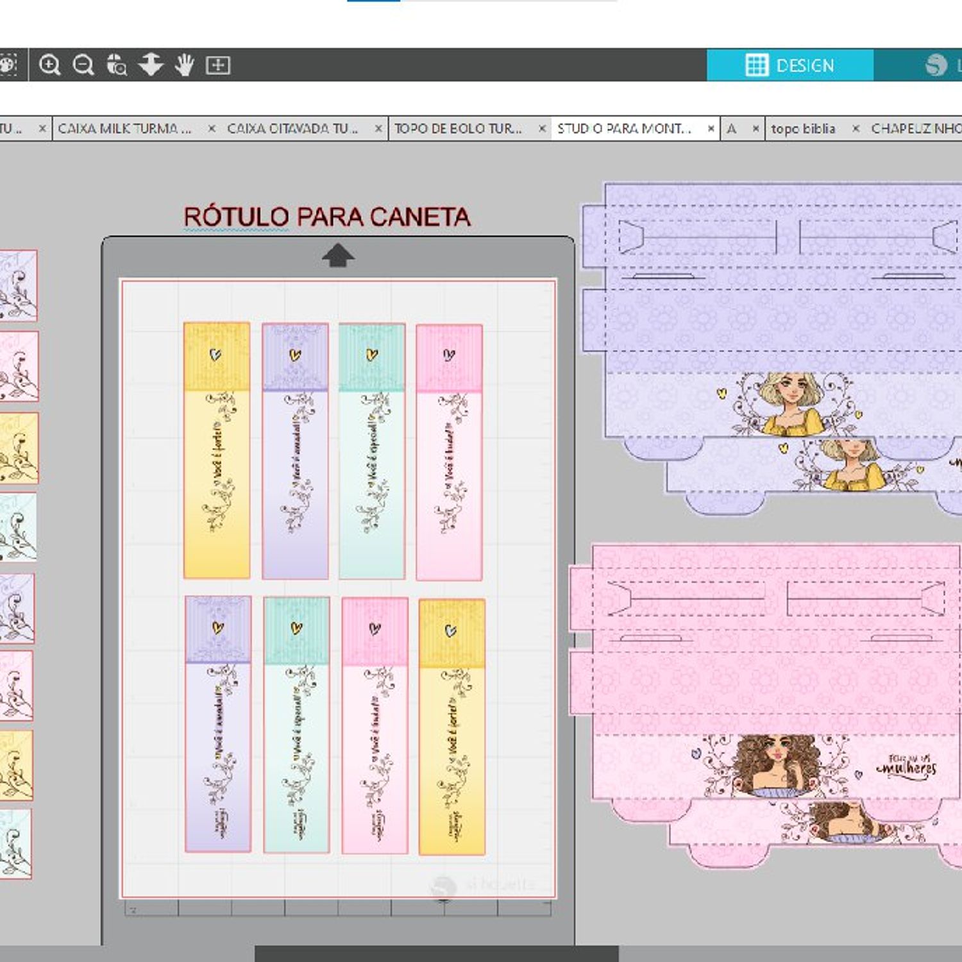Close the CAIXA MILK TURMA tab
The image size is (962, 962).
pos(211,129)
